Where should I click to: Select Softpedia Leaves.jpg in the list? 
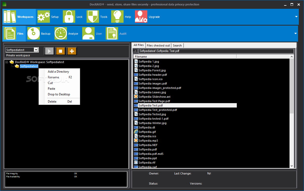click(x=152, y=92)
